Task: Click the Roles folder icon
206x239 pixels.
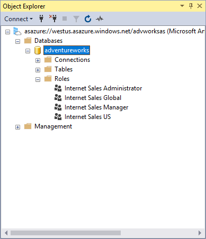Action: click(x=48, y=79)
